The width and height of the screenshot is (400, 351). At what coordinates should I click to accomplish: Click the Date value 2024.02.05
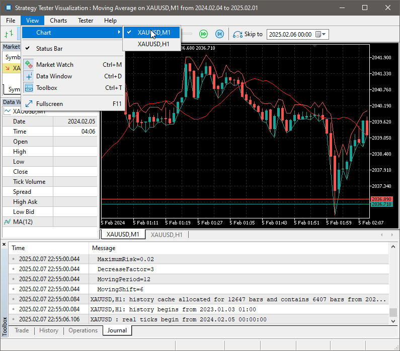[82, 122]
